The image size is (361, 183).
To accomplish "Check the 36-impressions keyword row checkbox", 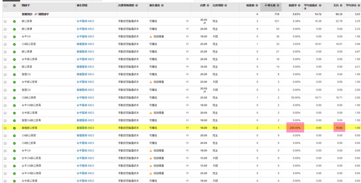I will [5, 37].
